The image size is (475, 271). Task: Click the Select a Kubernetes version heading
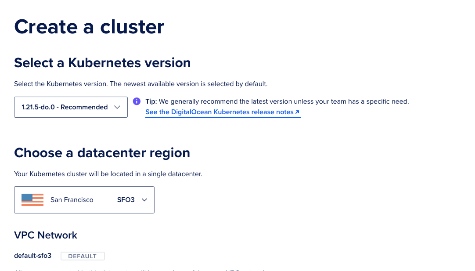pyautogui.click(x=102, y=62)
